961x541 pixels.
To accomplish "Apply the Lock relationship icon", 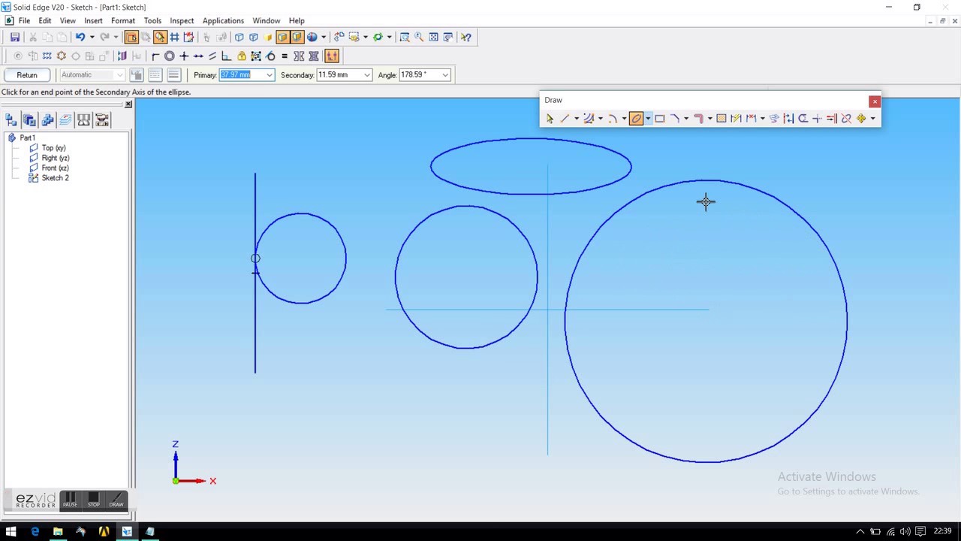I will click(242, 56).
